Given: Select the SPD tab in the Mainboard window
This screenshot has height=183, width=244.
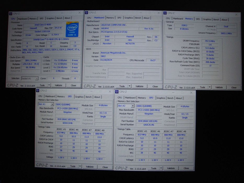Looking at the screenshot, I should [119, 18].
